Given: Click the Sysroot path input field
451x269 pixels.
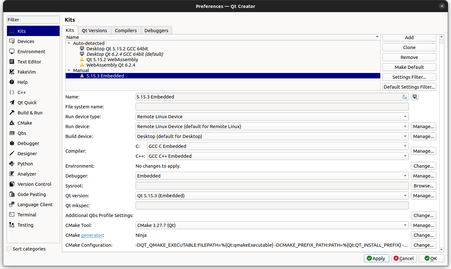Looking at the screenshot, I should click(272, 186).
